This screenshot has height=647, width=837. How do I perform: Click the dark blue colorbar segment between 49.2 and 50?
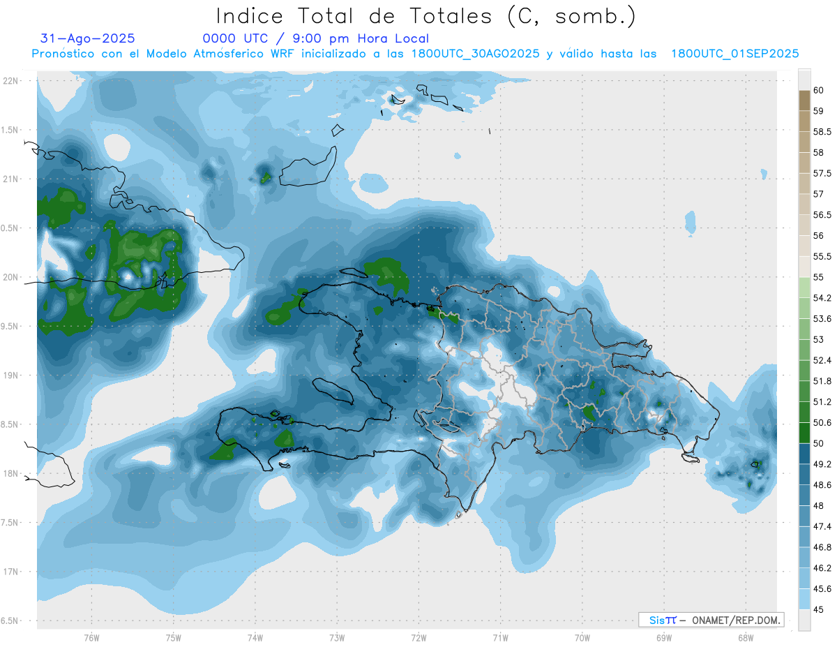[x=804, y=454]
